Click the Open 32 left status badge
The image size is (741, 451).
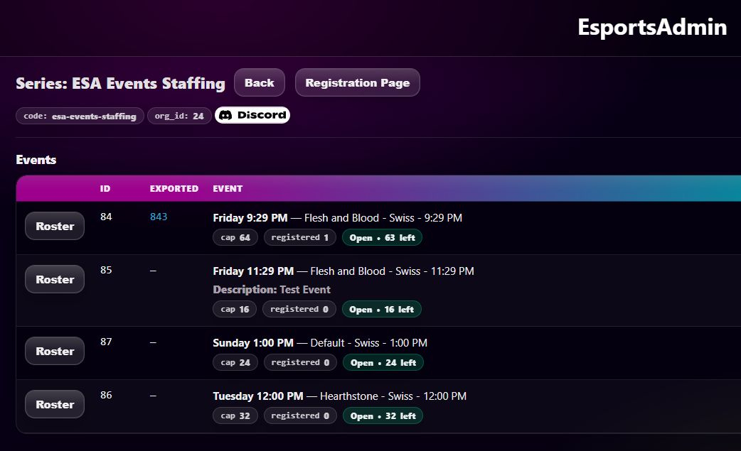383,416
